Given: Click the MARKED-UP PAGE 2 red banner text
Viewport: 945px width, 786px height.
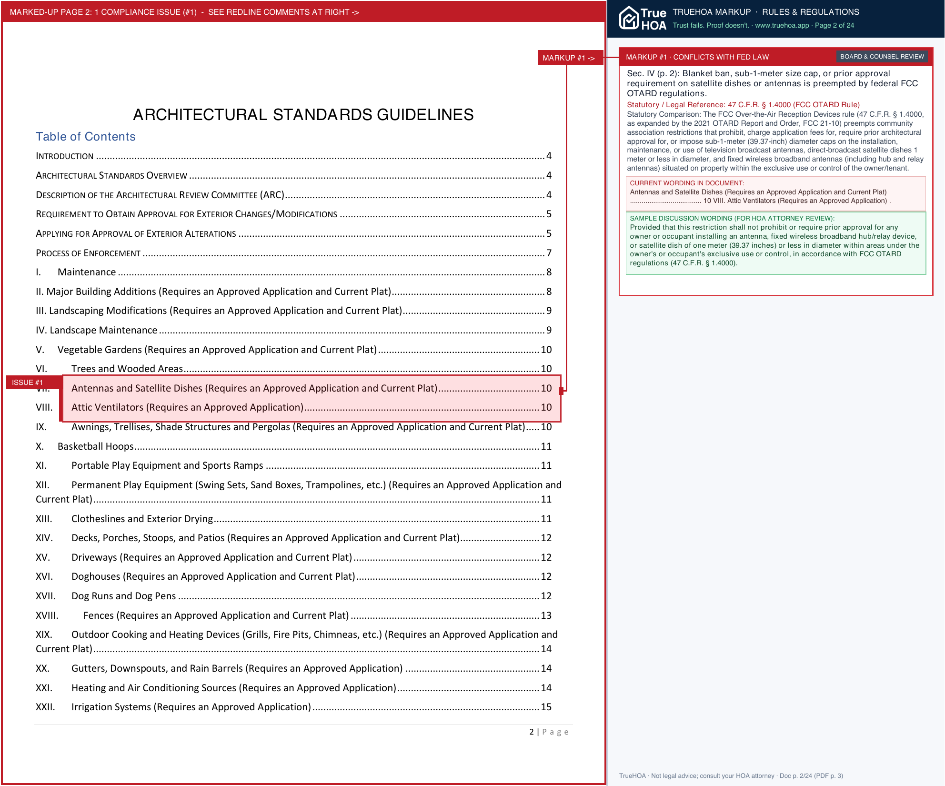Looking at the screenshot, I should [184, 12].
